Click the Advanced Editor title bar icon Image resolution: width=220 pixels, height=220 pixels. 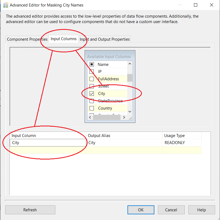click(5, 5)
